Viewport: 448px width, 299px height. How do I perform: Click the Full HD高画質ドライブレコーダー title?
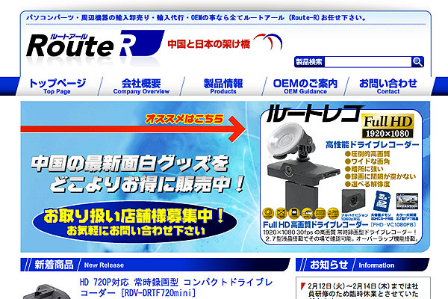315,224
